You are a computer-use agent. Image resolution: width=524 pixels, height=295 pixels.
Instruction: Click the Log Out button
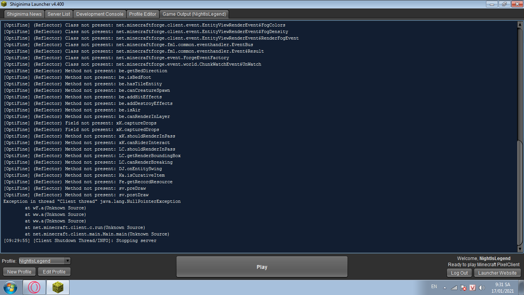click(x=459, y=273)
